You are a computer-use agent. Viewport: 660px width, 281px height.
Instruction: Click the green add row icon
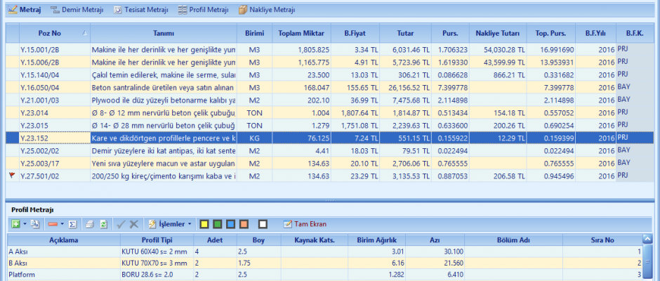[x=15, y=224]
